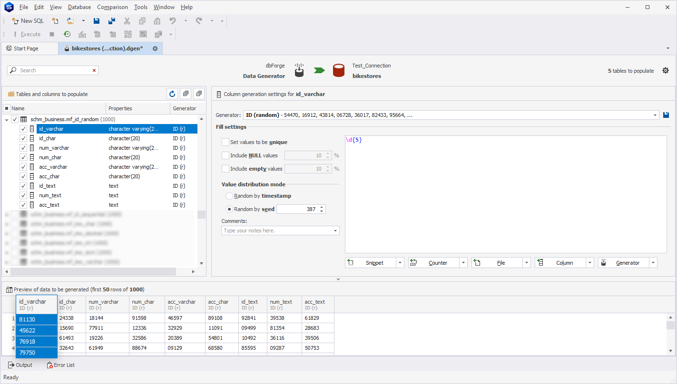
Task: Click the Undo arrow icon
Action: coord(173,21)
